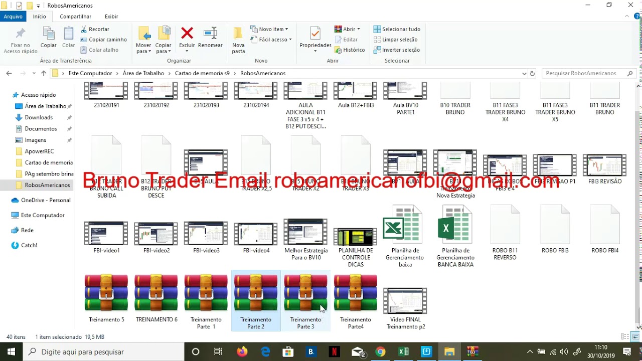This screenshot has width=642, height=361.
Task: Select Este Computador in sidebar
Action: pos(43,215)
